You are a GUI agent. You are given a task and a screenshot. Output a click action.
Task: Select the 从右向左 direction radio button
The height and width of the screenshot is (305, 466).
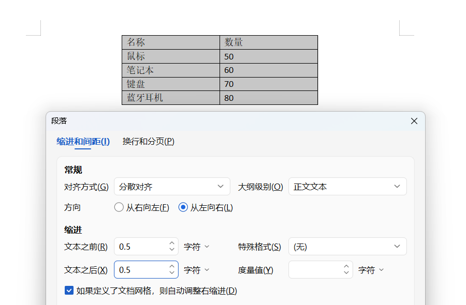(118, 207)
